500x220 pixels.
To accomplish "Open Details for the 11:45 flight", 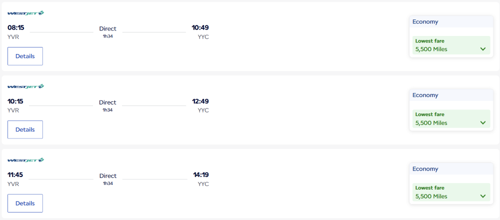I will pos(25,203).
